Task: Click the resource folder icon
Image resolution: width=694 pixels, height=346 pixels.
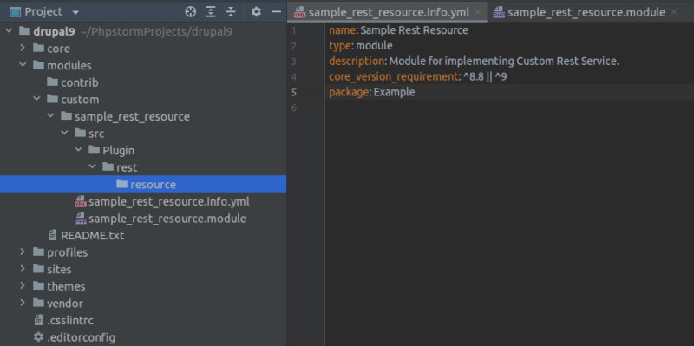Action: tap(121, 184)
